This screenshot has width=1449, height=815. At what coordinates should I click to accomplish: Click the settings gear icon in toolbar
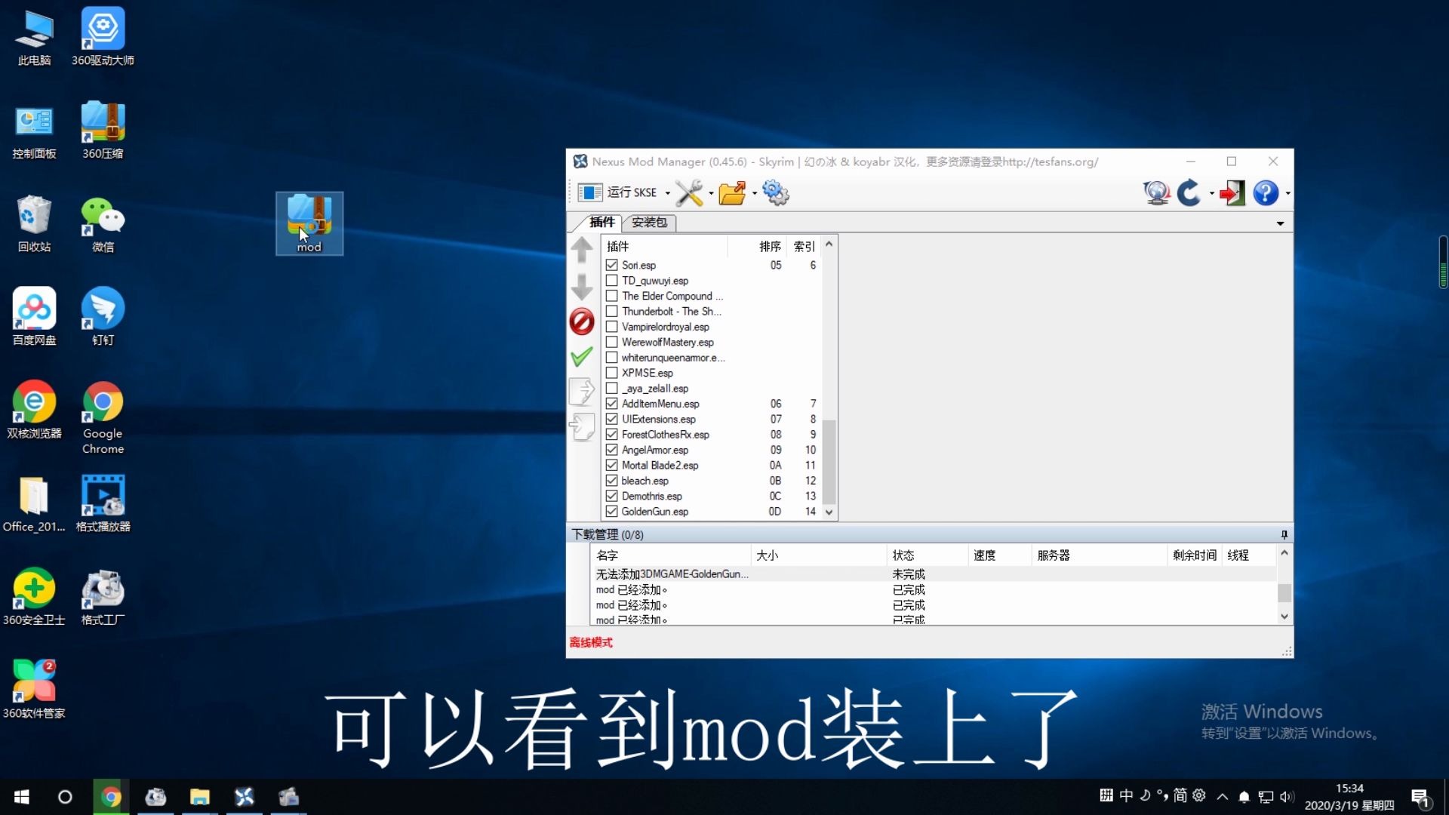[x=777, y=193]
